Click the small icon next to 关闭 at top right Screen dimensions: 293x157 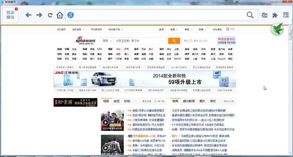point(227,29)
